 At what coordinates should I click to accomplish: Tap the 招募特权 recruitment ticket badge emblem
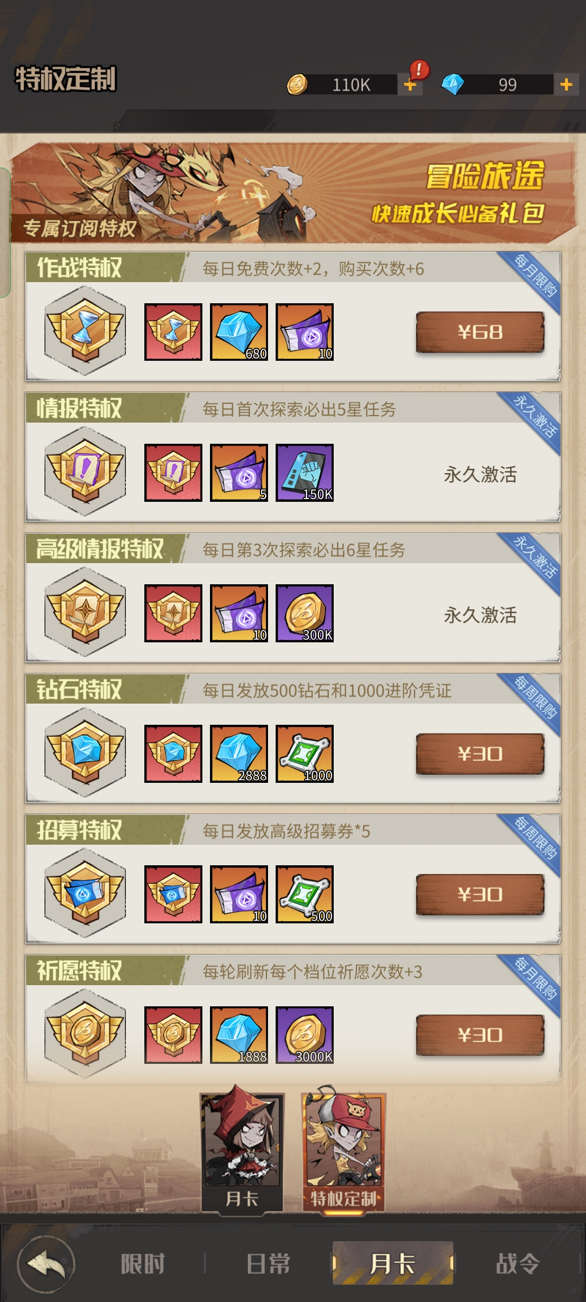(x=85, y=893)
